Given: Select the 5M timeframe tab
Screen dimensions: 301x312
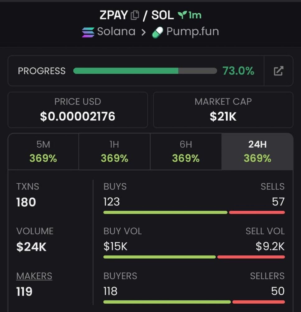Looking at the screenshot, I should click(43, 152).
